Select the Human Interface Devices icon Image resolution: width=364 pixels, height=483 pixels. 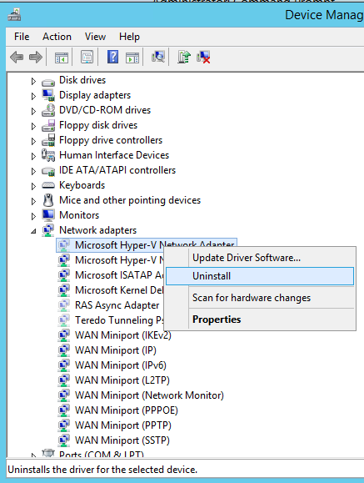[x=48, y=155]
